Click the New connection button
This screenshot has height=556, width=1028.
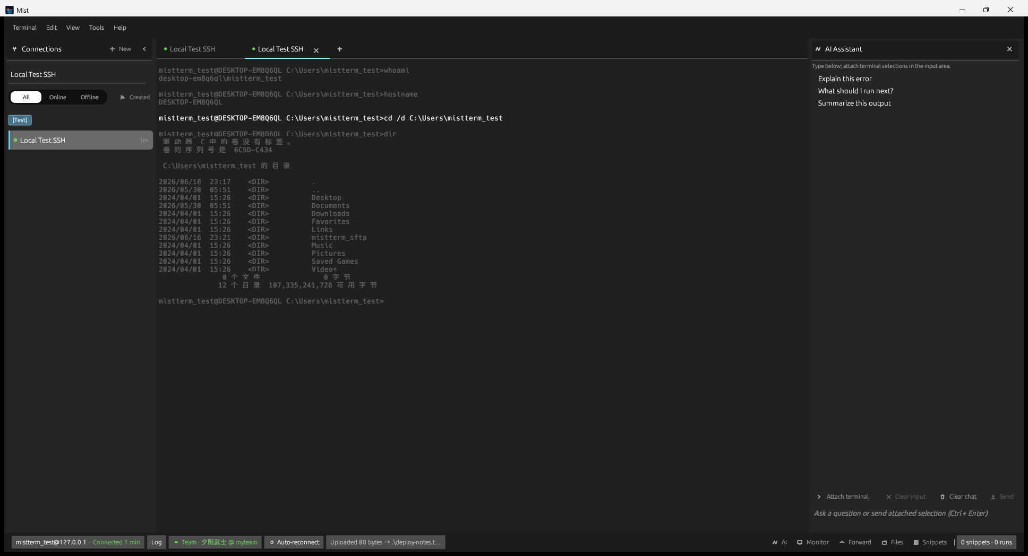pos(121,49)
